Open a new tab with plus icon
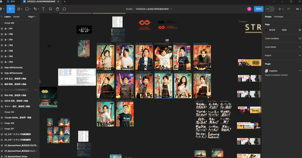Image resolution: width=302 pixels, height=158 pixels. [65, 2]
